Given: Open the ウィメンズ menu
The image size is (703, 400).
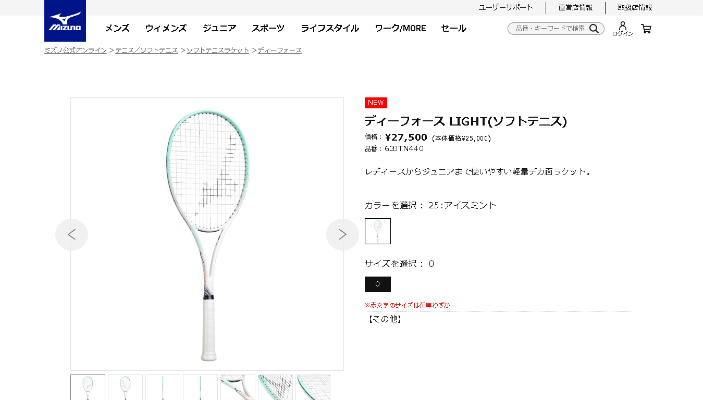Looking at the screenshot, I should point(165,29).
